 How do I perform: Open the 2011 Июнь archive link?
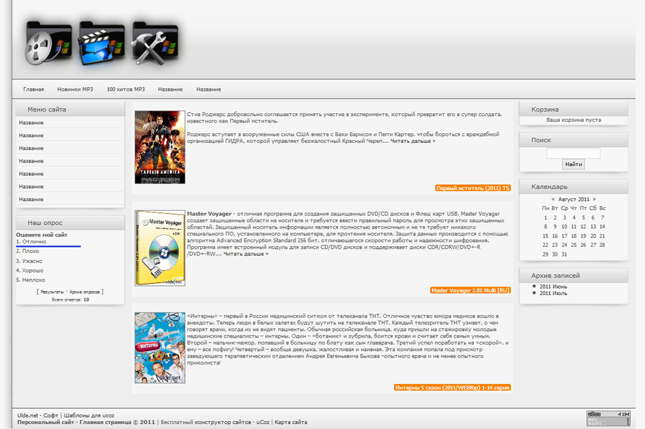(x=553, y=287)
